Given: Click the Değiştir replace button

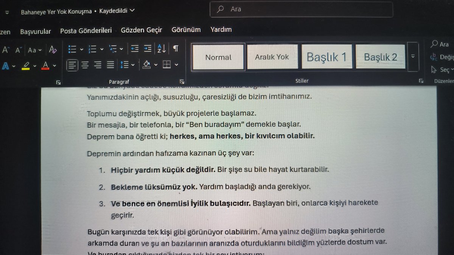Looking at the screenshot, I should (x=442, y=57).
